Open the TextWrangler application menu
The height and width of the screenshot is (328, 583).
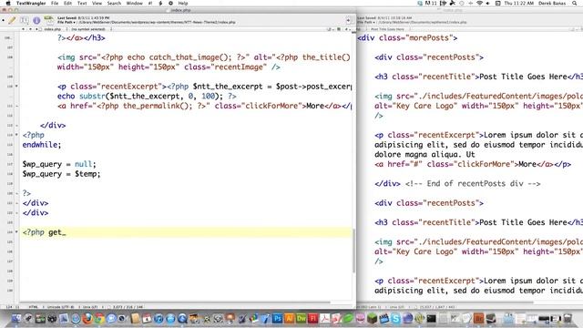pos(31,3)
